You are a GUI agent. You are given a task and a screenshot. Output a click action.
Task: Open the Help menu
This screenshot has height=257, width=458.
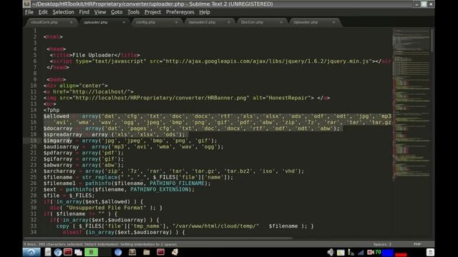pyautogui.click(x=205, y=12)
